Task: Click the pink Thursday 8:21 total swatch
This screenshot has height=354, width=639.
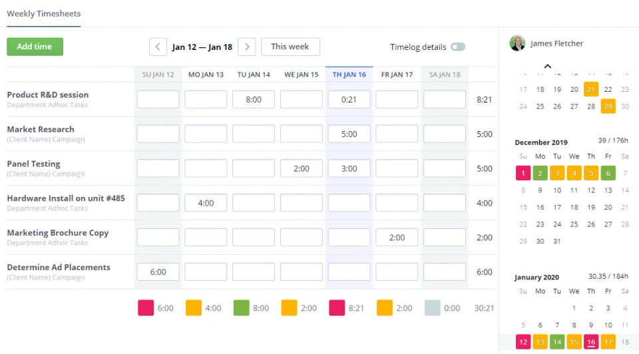Action: (x=337, y=308)
